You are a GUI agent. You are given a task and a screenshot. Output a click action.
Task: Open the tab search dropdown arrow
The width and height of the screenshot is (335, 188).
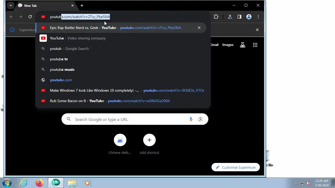[x=10, y=5]
